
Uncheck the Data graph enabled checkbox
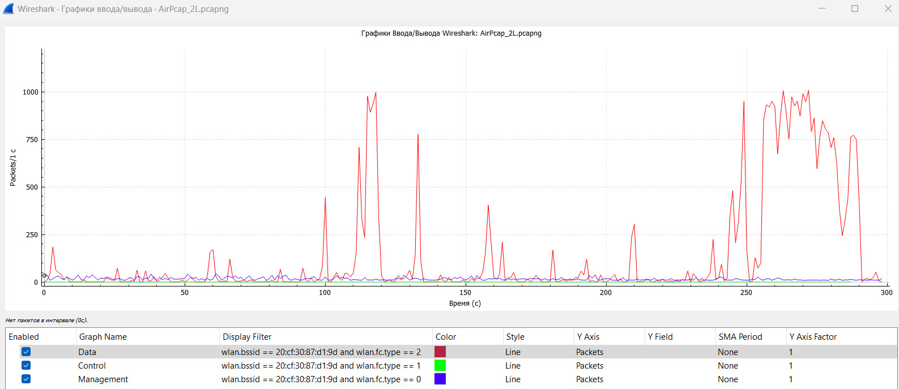point(26,352)
